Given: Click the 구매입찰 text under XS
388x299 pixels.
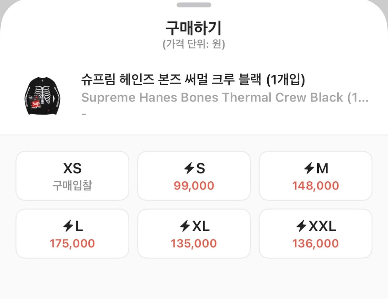Looking at the screenshot, I should point(72,186).
